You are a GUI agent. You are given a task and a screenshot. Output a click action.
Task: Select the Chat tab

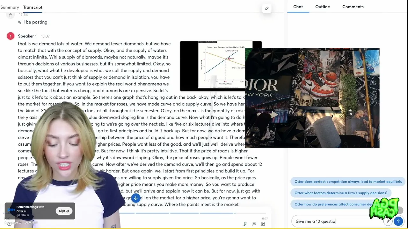click(x=298, y=7)
